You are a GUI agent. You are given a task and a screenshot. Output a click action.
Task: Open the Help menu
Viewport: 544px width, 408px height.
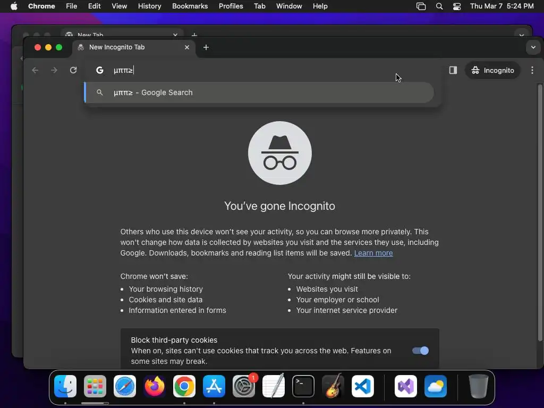tap(320, 6)
